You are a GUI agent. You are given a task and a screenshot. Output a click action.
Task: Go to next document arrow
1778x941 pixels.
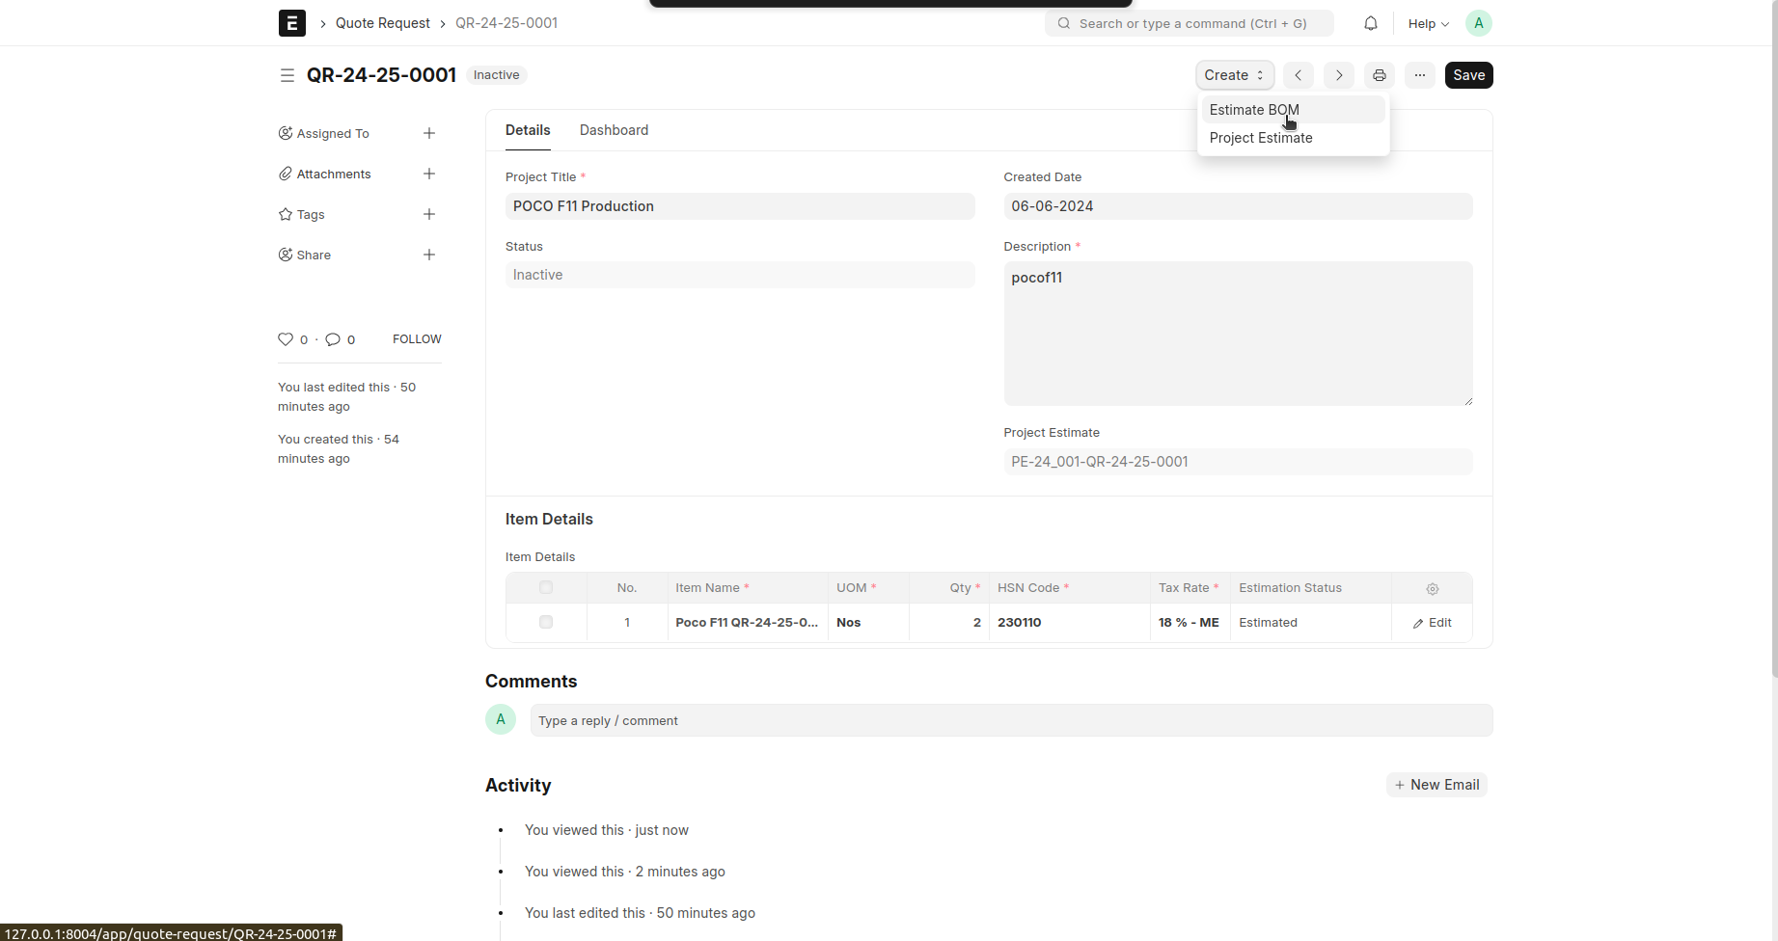coord(1338,75)
